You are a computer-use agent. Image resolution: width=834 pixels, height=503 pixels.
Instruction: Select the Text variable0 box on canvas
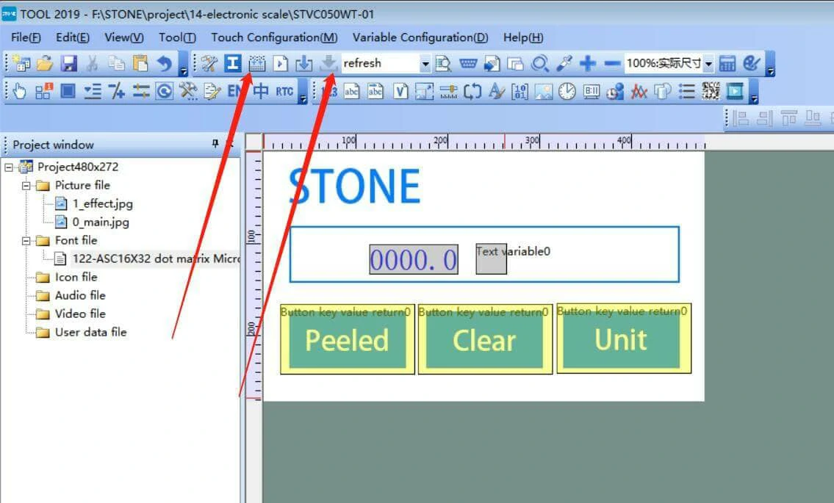491,259
